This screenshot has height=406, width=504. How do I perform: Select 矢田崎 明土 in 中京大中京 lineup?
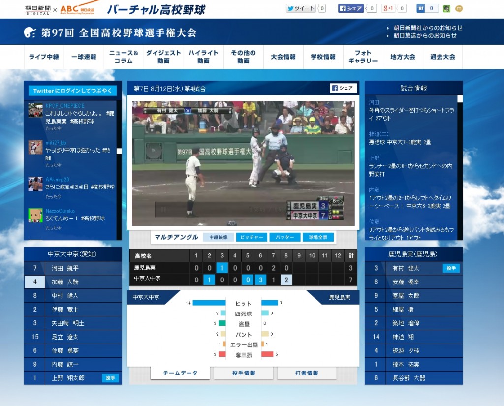coord(73,323)
